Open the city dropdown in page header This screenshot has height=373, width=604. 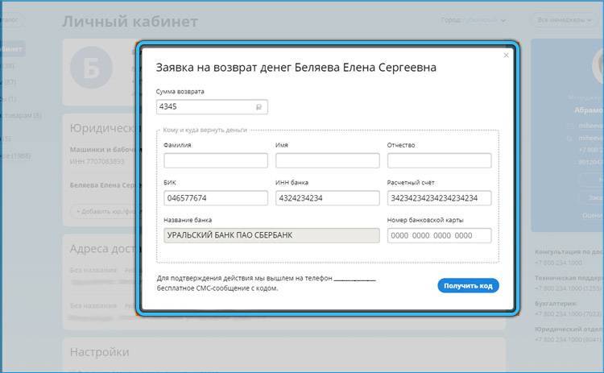click(x=474, y=20)
